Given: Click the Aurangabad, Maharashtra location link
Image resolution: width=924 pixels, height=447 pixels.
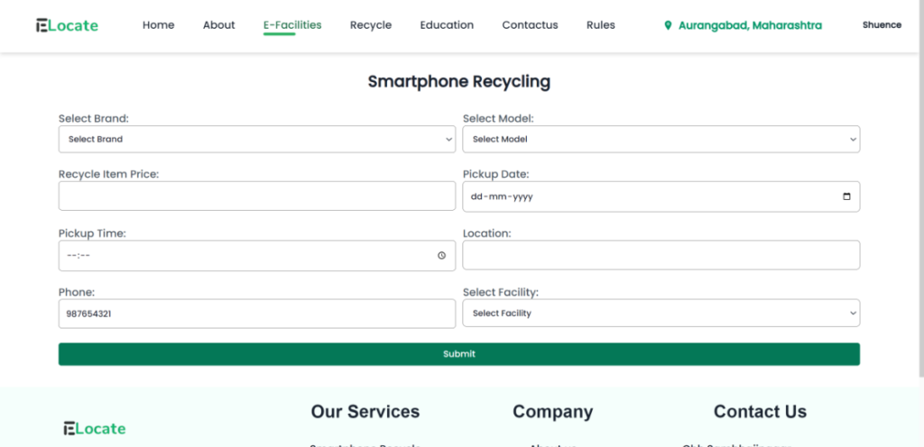Looking at the screenshot, I should tap(750, 25).
